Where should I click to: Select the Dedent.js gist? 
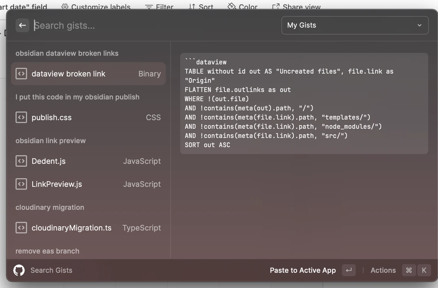click(88, 161)
